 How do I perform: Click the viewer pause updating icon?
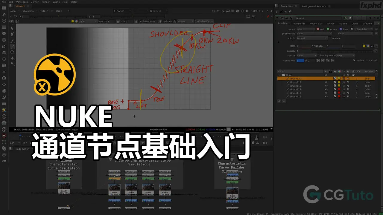click(x=247, y=11)
